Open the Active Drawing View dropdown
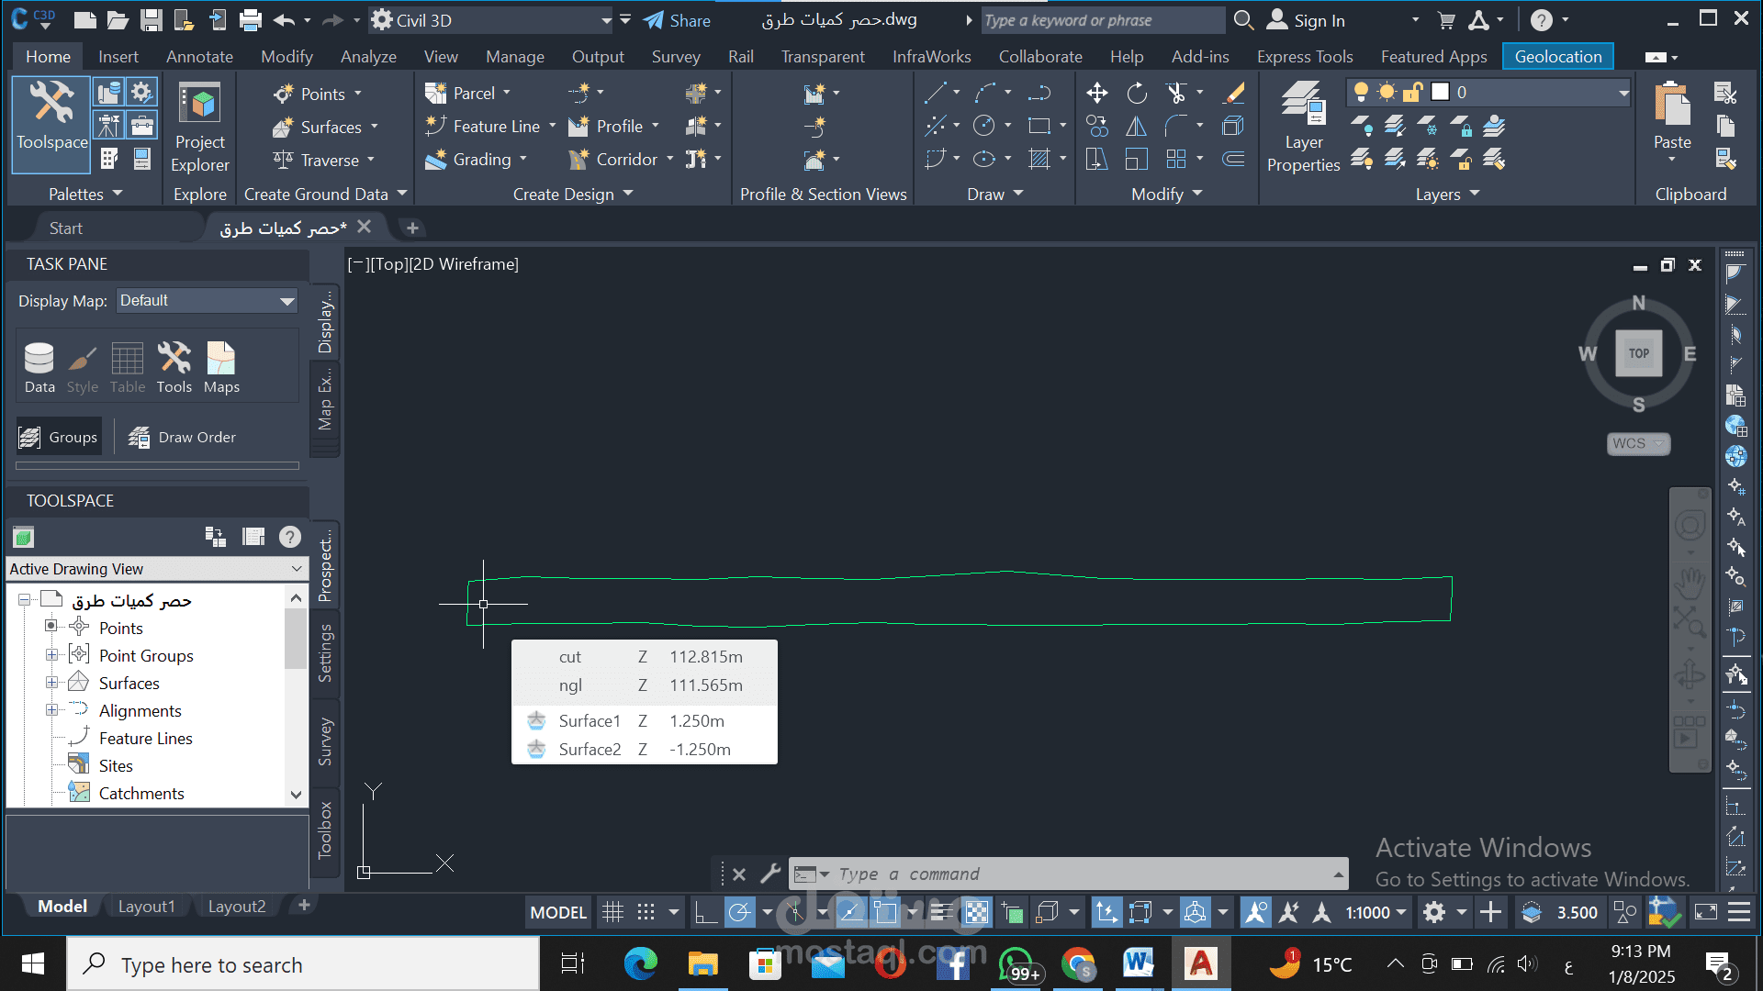The image size is (1763, 991). 156,569
